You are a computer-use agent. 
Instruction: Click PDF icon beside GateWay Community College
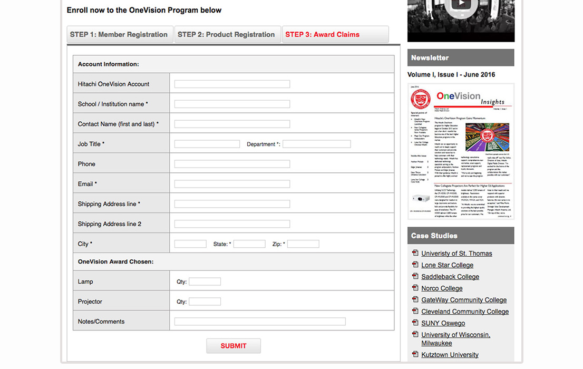coord(415,299)
